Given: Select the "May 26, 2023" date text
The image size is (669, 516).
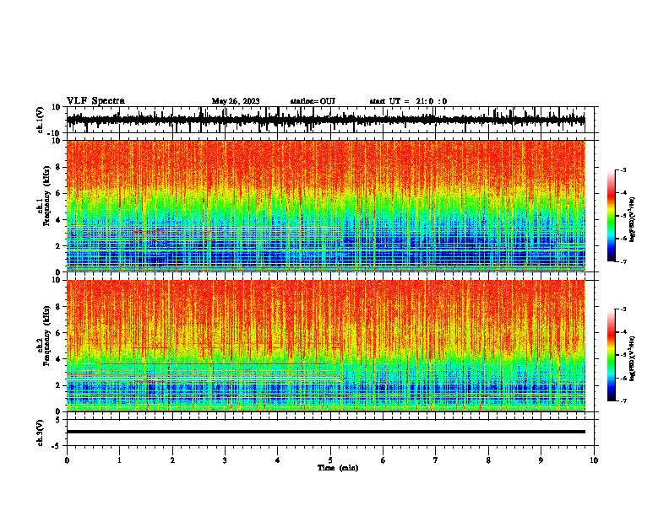Looking at the screenshot, I should click(x=236, y=101).
